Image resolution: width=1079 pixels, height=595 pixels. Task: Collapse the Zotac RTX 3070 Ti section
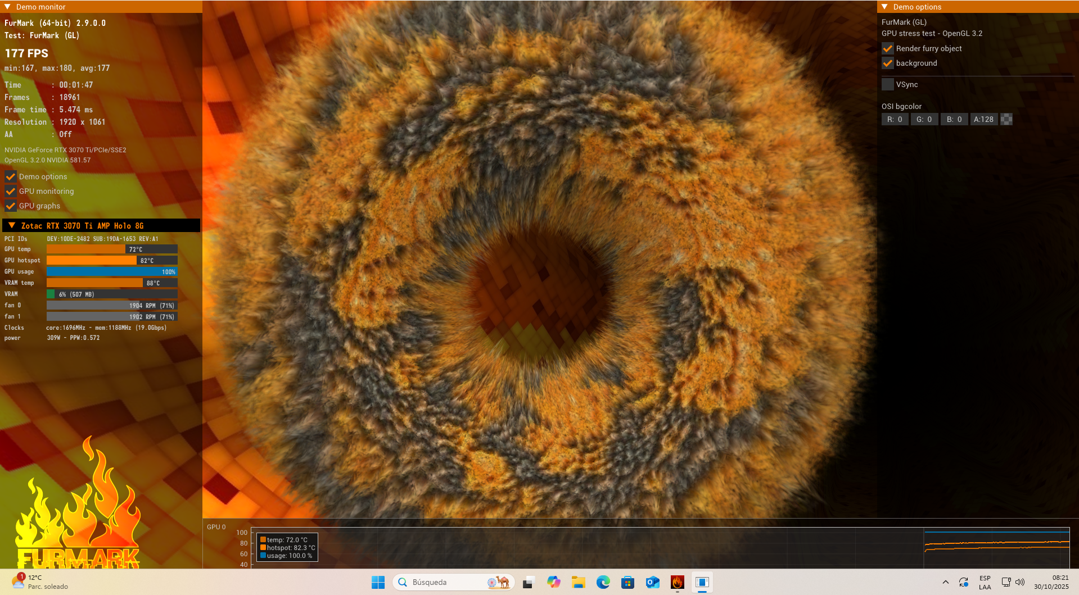[12, 225]
